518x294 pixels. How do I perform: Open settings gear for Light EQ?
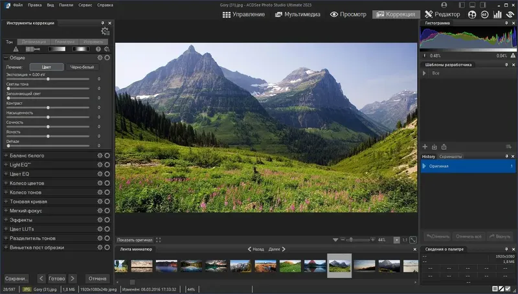tap(100, 165)
